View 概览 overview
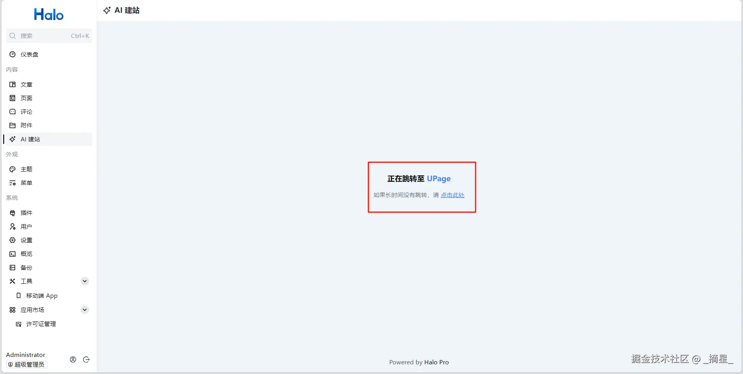The width and height of the screenshot is (743, 374). (49, 254)
